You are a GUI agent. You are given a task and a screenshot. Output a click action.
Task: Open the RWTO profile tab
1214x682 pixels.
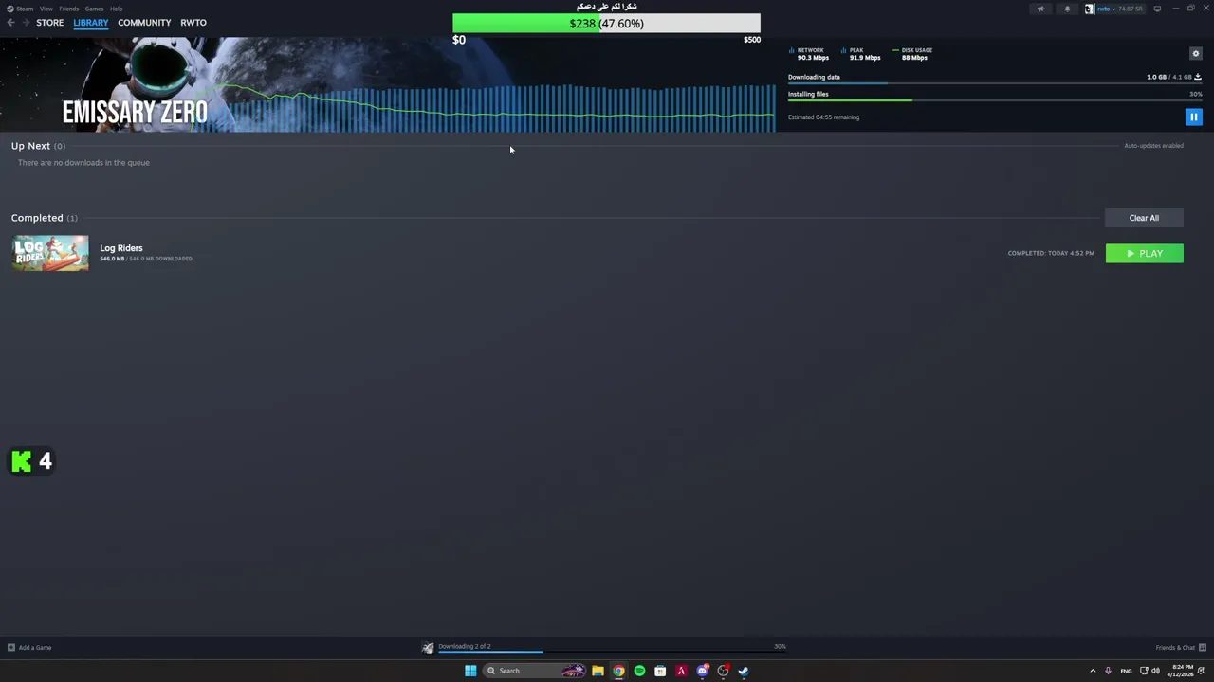pos(193,23)
